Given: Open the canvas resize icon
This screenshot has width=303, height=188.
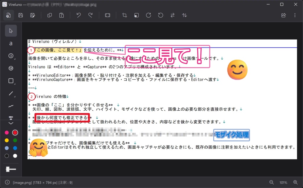Looking at the screenshot, I should coord(137,15).
